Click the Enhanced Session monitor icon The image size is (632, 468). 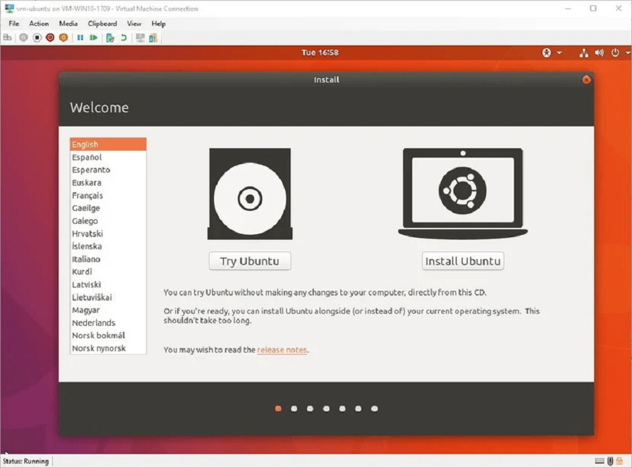(140, 38)
